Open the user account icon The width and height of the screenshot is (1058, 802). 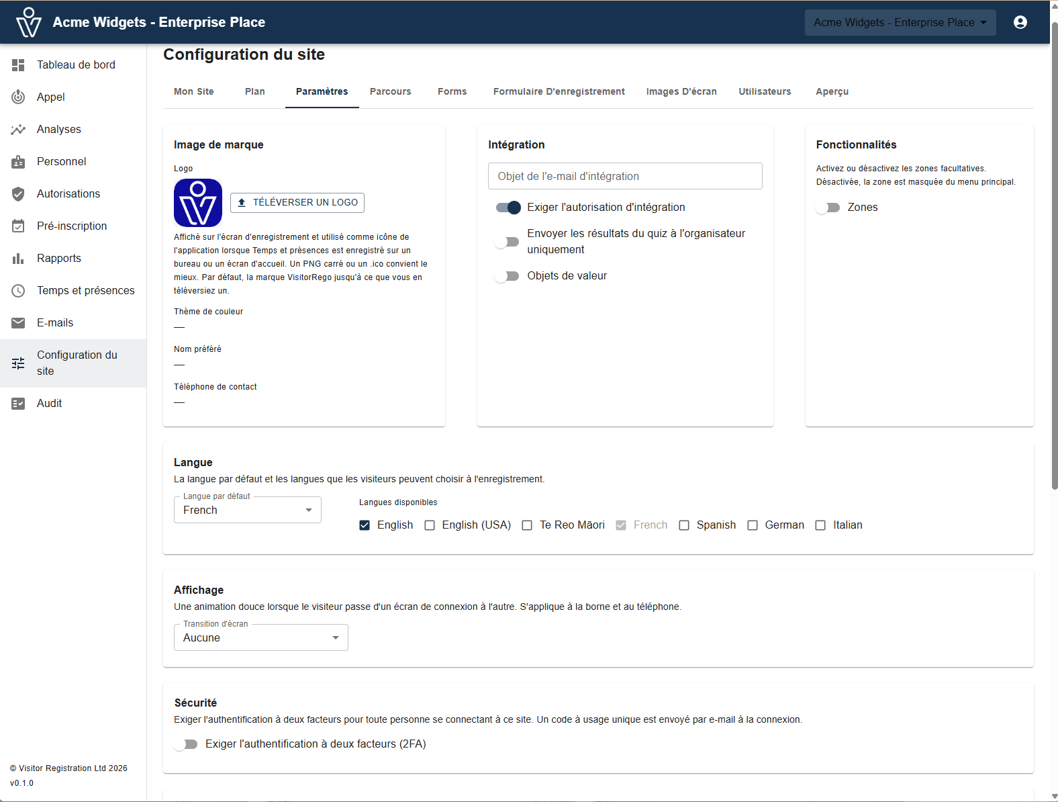pyautogui.click(x=1020, y=22)
